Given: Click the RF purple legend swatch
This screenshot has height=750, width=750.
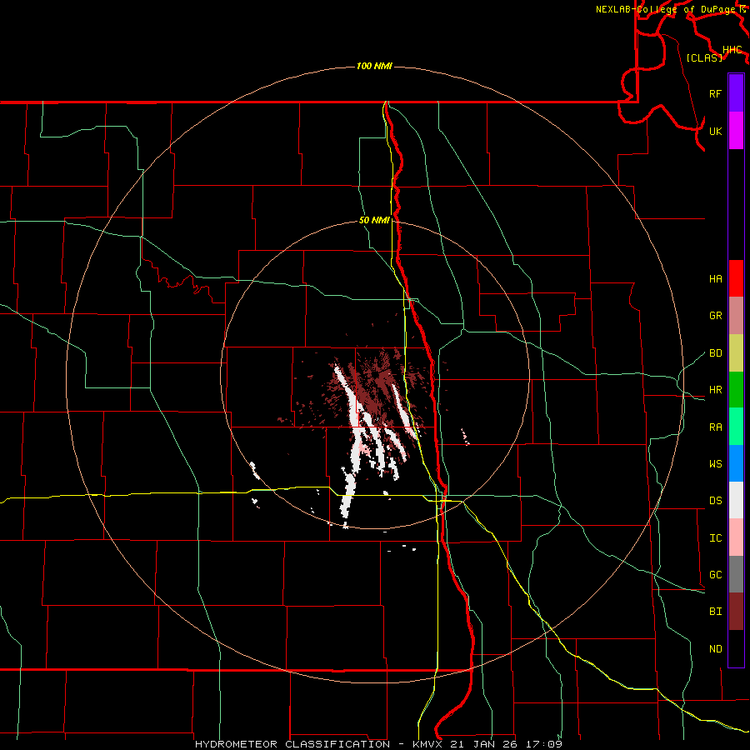Looking at the screenshot, I should (x=736, y=93).
